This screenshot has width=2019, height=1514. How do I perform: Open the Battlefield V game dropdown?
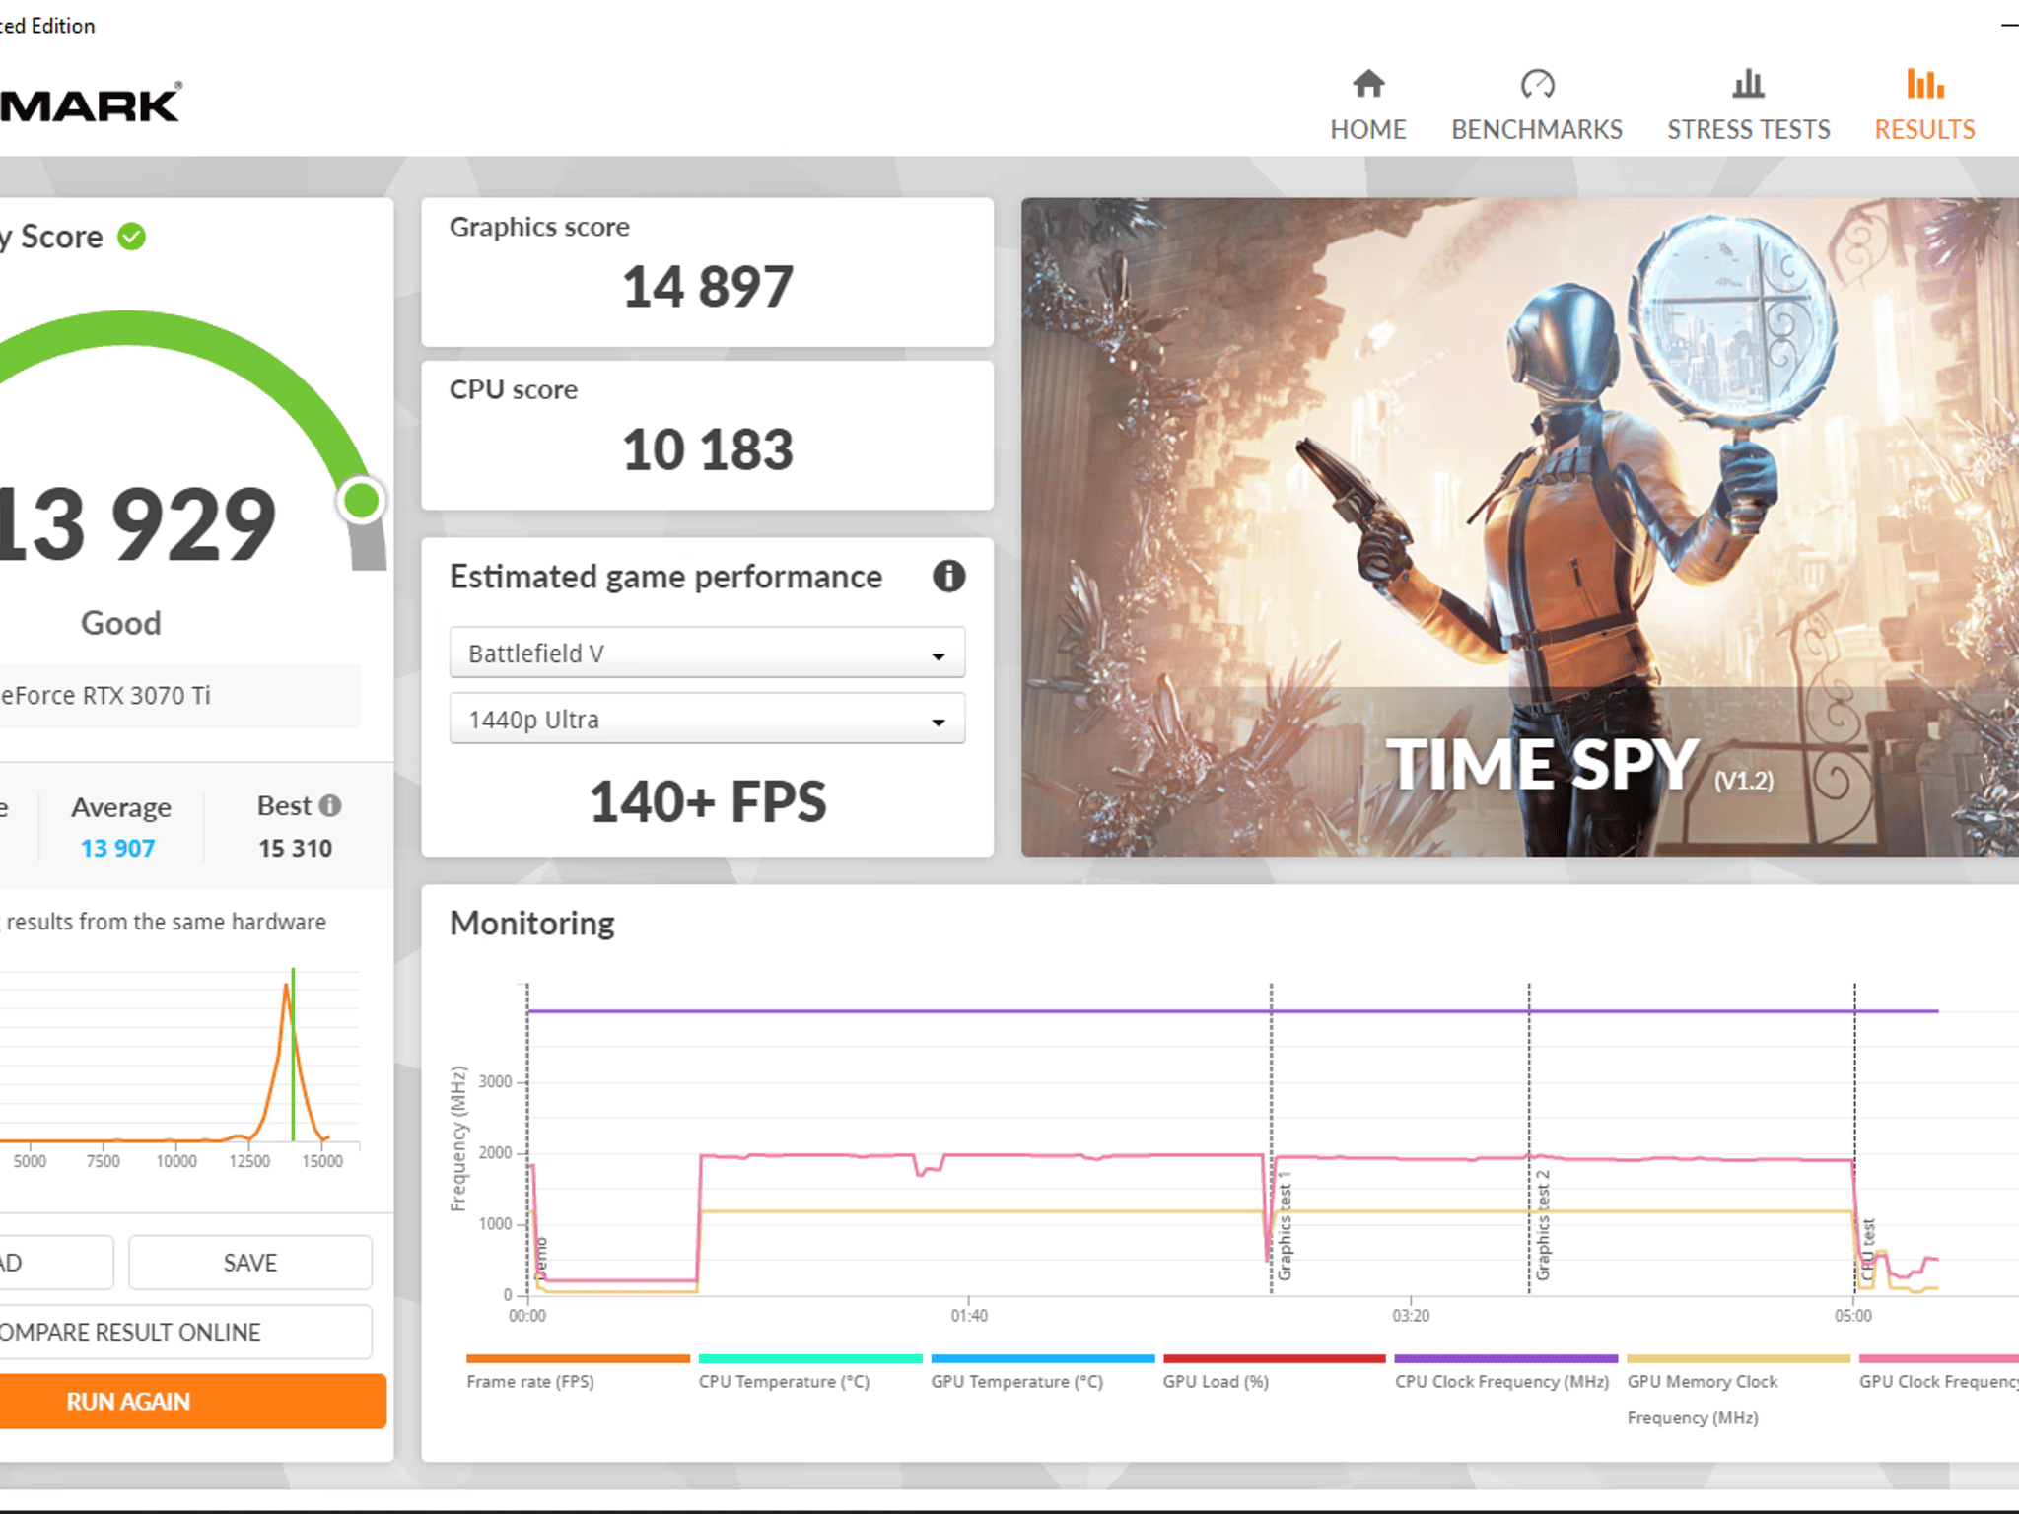707,653
